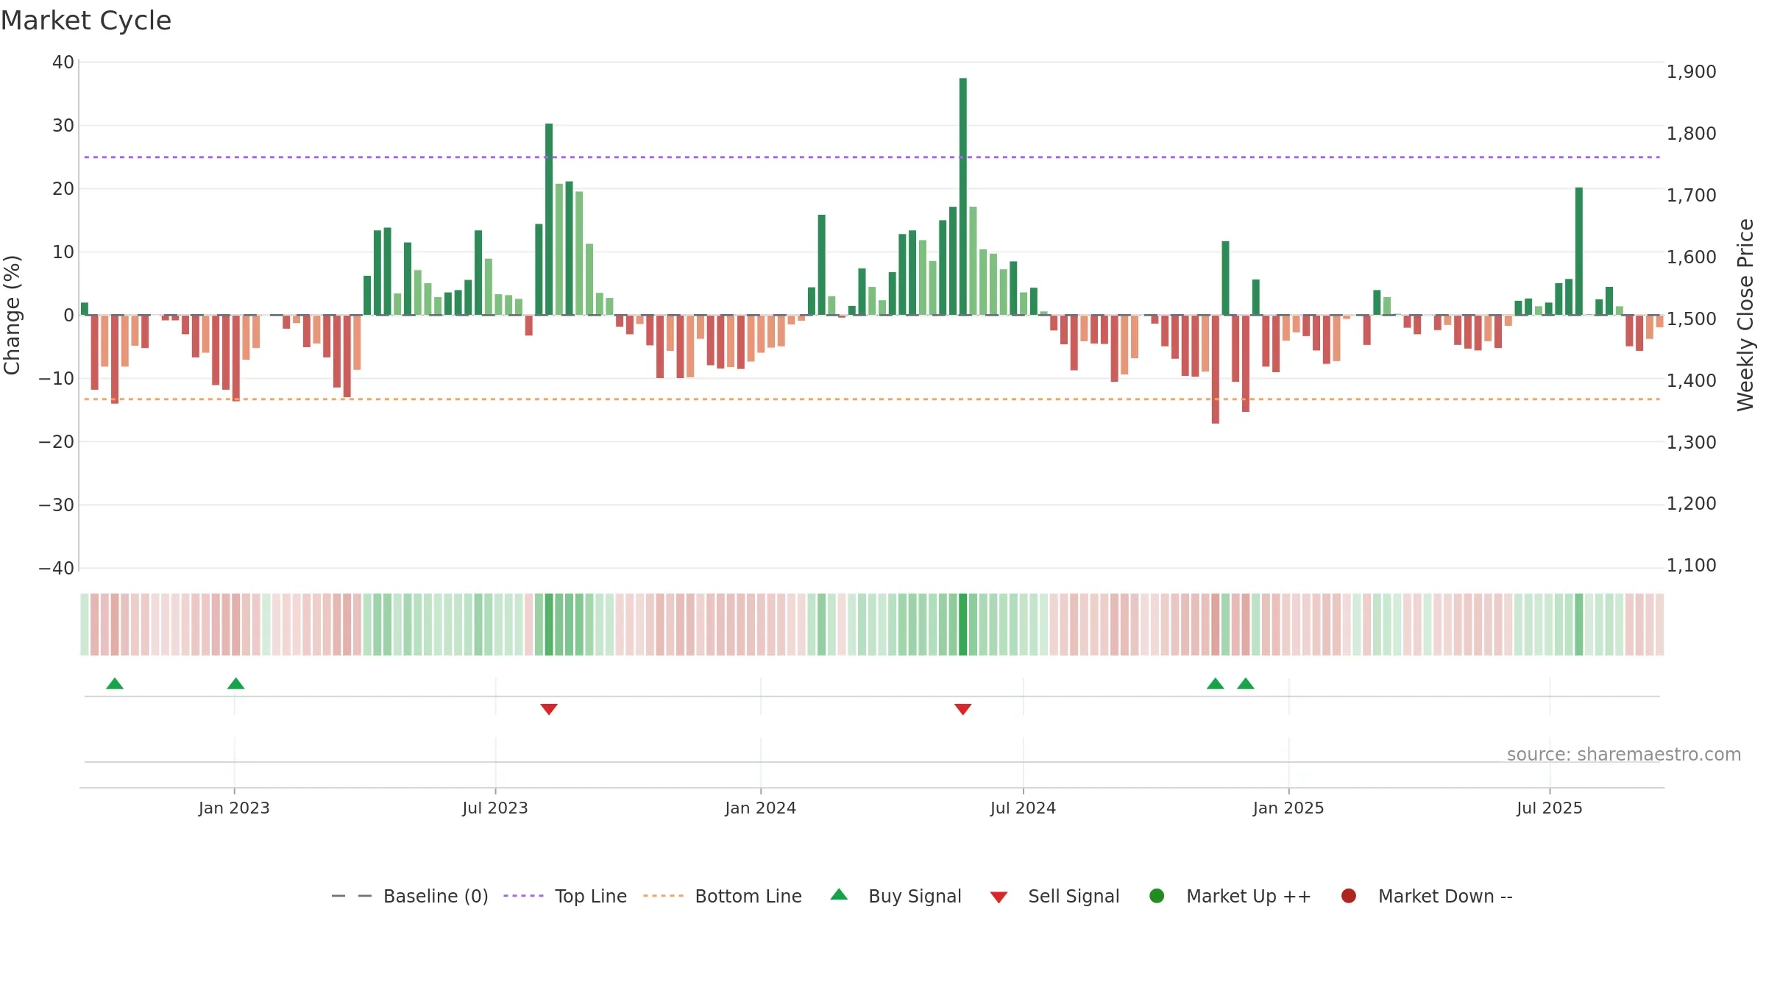Click the −20 left axis tick label
This screenshot has width=1766, height=993.
click(x=57, y=441)
